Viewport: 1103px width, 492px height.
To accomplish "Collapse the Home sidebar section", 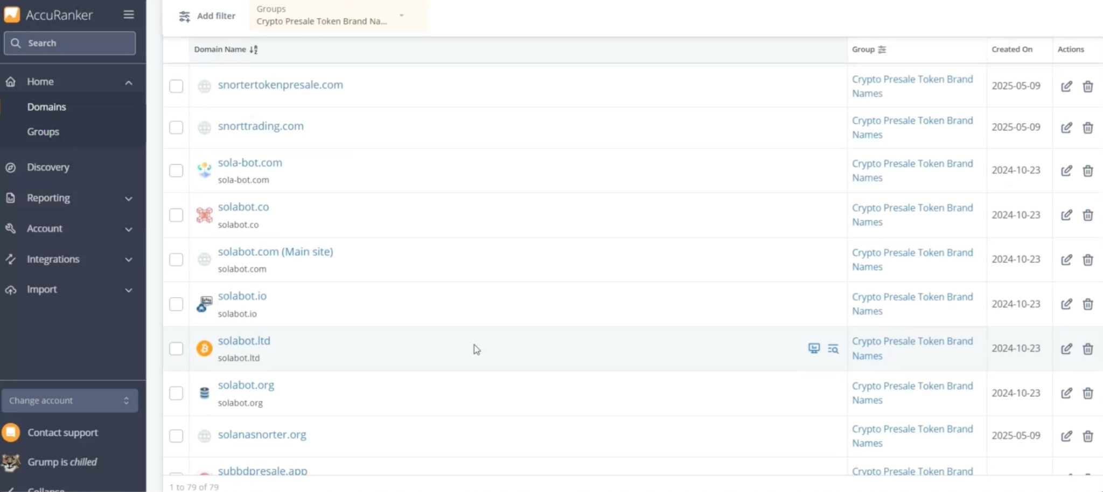I will [x=128, y=82].
